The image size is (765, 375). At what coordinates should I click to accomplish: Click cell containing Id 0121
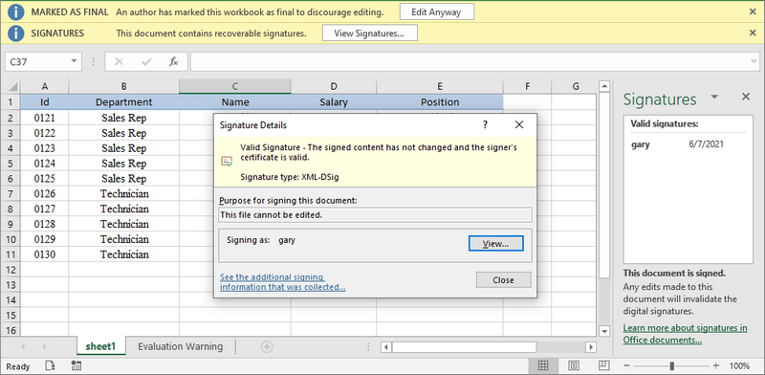45,118
